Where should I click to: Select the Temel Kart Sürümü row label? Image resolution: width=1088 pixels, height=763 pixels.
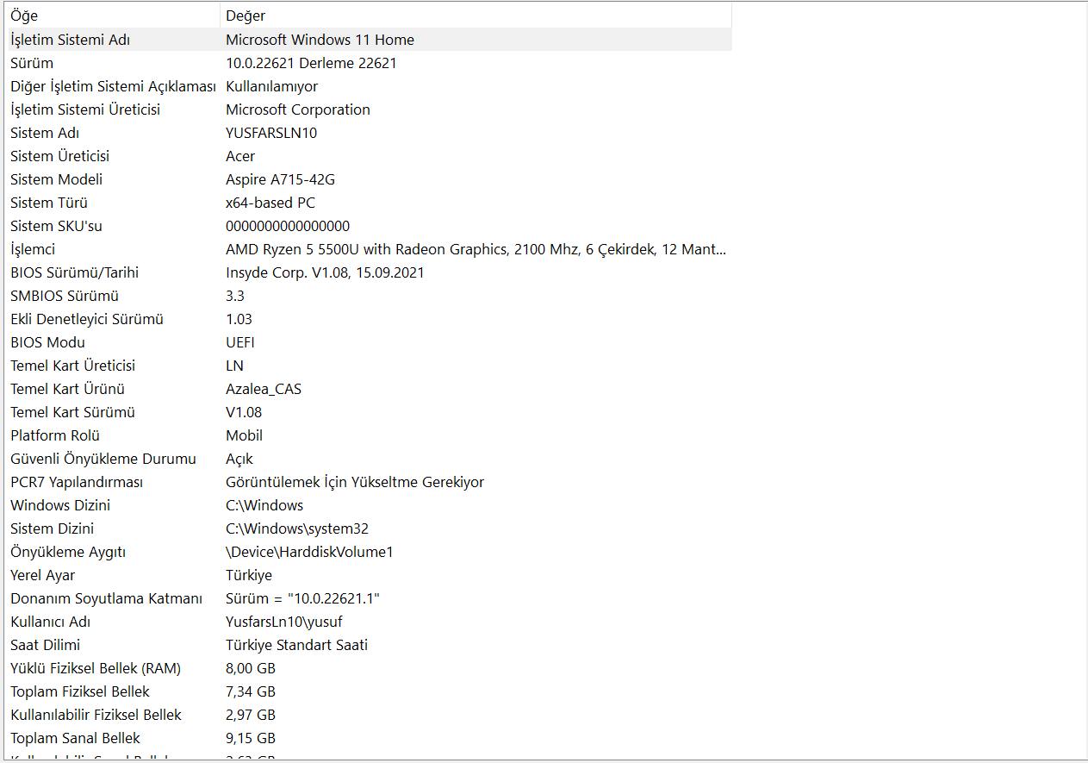coord(72,412)
